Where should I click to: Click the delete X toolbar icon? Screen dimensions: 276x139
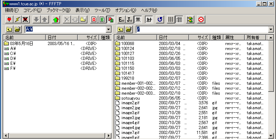pyautogui.click(x=67, y=20)
